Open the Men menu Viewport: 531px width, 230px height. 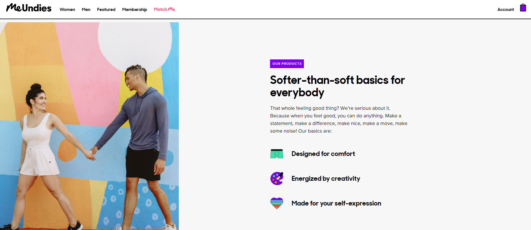coord(86,10)
